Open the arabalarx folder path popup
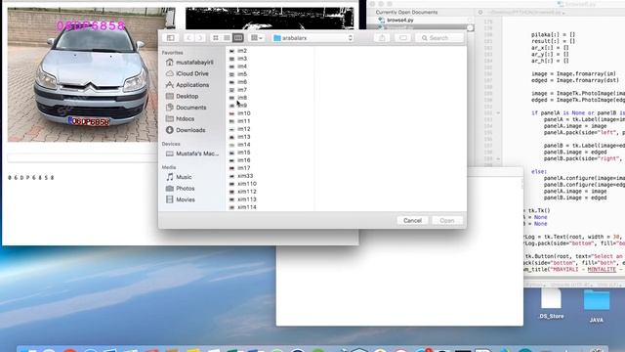The width and height of the screenshot is (625, 352). (312, 38)
